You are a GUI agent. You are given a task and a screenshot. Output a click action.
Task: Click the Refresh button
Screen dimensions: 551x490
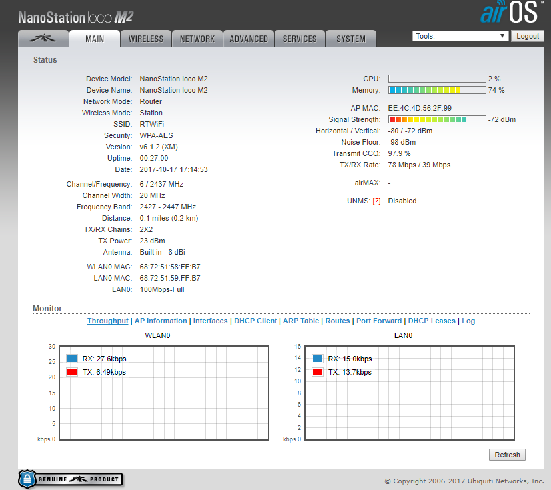tap(507, 455)
